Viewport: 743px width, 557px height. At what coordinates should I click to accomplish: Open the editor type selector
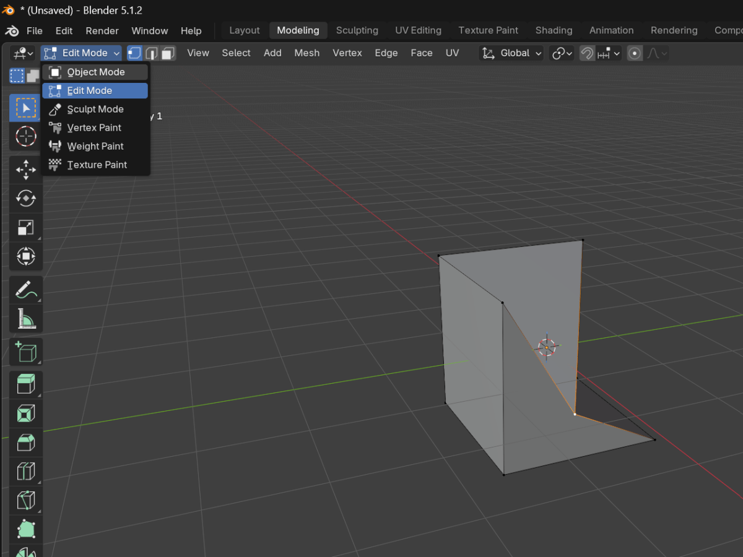coord(22,53)
